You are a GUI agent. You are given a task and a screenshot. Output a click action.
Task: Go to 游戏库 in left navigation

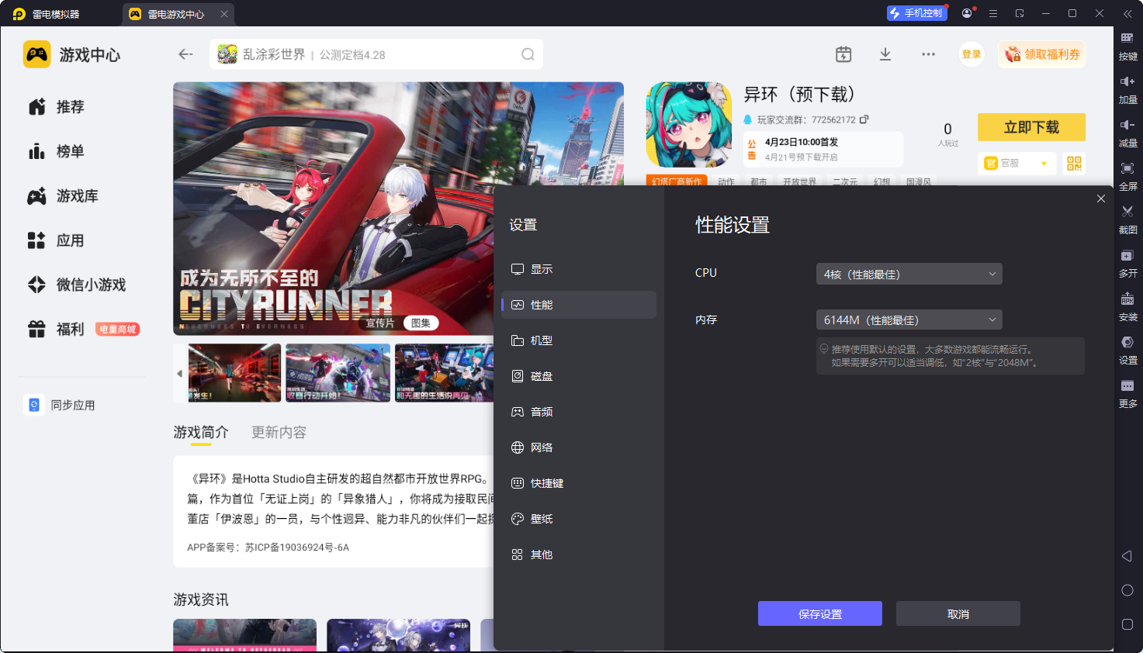click(63, 196)
